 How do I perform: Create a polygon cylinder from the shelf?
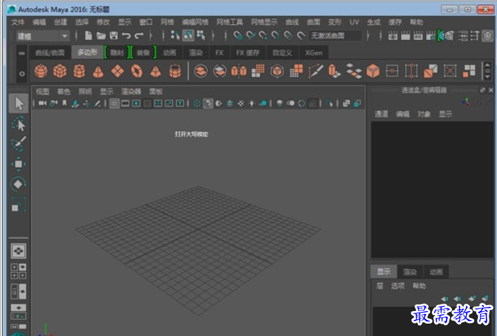coord(79,71)
